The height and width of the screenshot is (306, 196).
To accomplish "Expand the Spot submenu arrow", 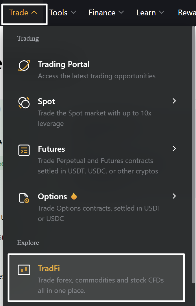I will click(x=174, y=101).
